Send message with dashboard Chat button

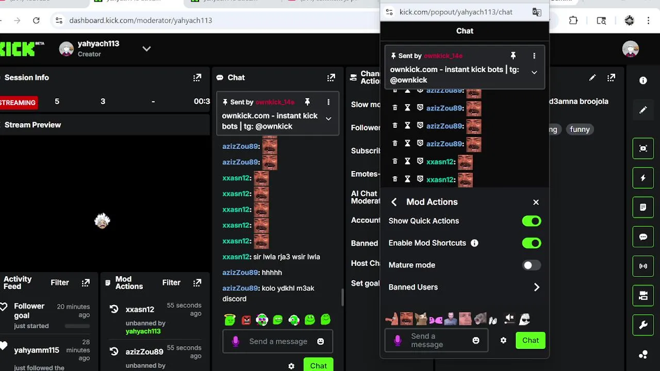(x=318, y=365)
